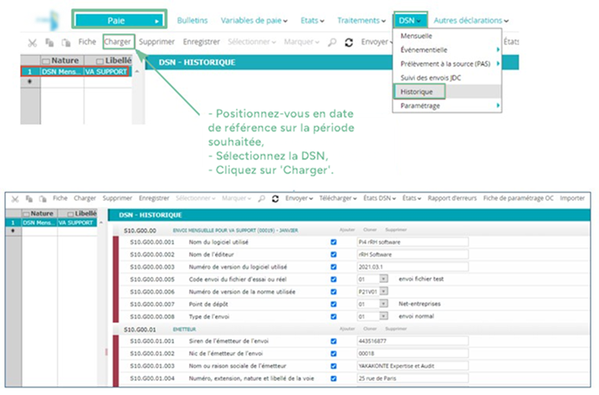Open the 'Code envoi du fichier' dropdown
Viewport: 599px width, 395px height.
coord(384,280)
